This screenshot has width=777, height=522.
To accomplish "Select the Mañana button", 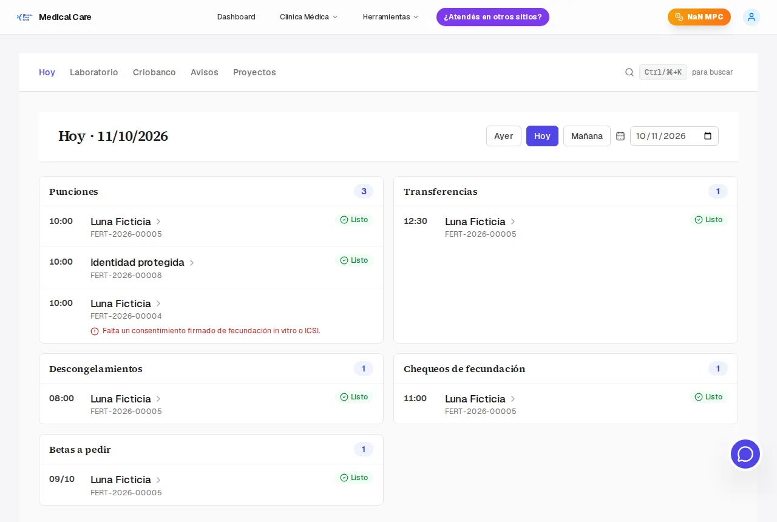I will [587, 136].
